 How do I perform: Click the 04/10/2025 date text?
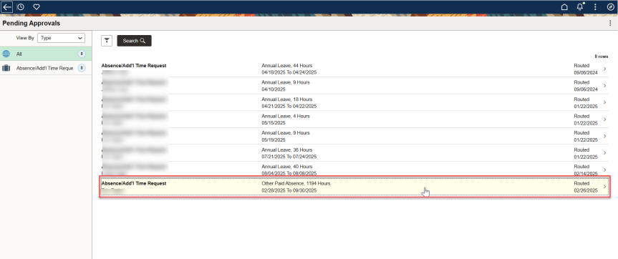point(274,89)
